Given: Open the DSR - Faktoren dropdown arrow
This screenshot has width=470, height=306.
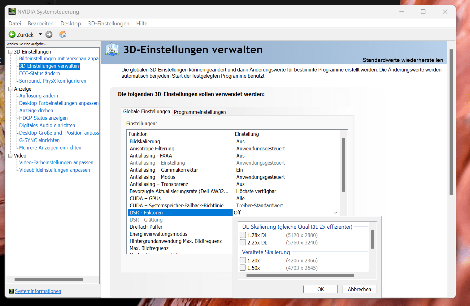Looking at the screenshot, I should click(x=336, y=213).
